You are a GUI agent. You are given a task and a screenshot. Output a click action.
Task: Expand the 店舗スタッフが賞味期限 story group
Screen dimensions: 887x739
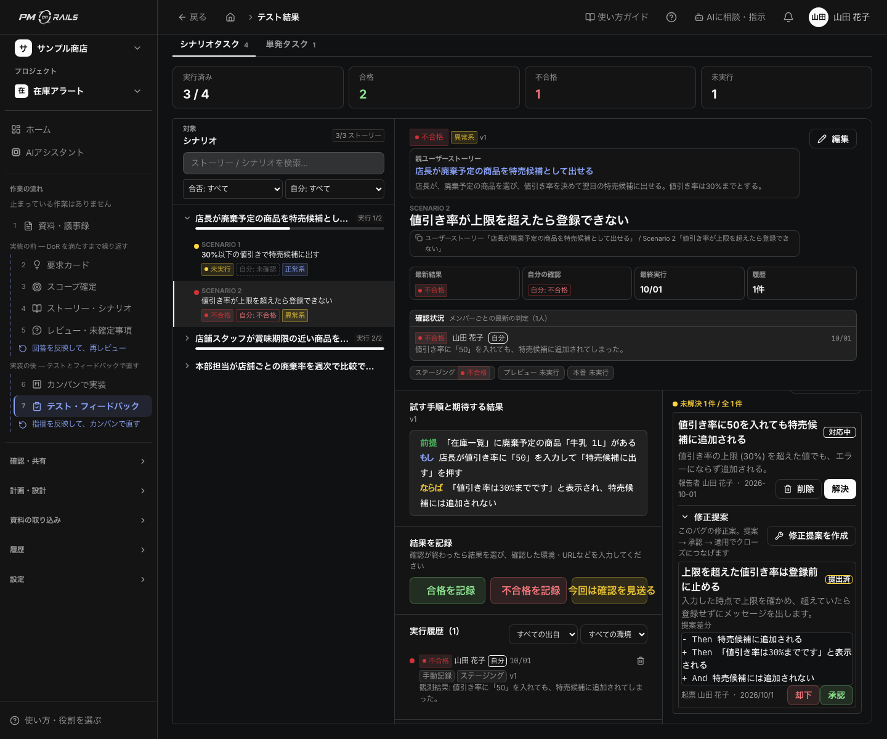187,338
